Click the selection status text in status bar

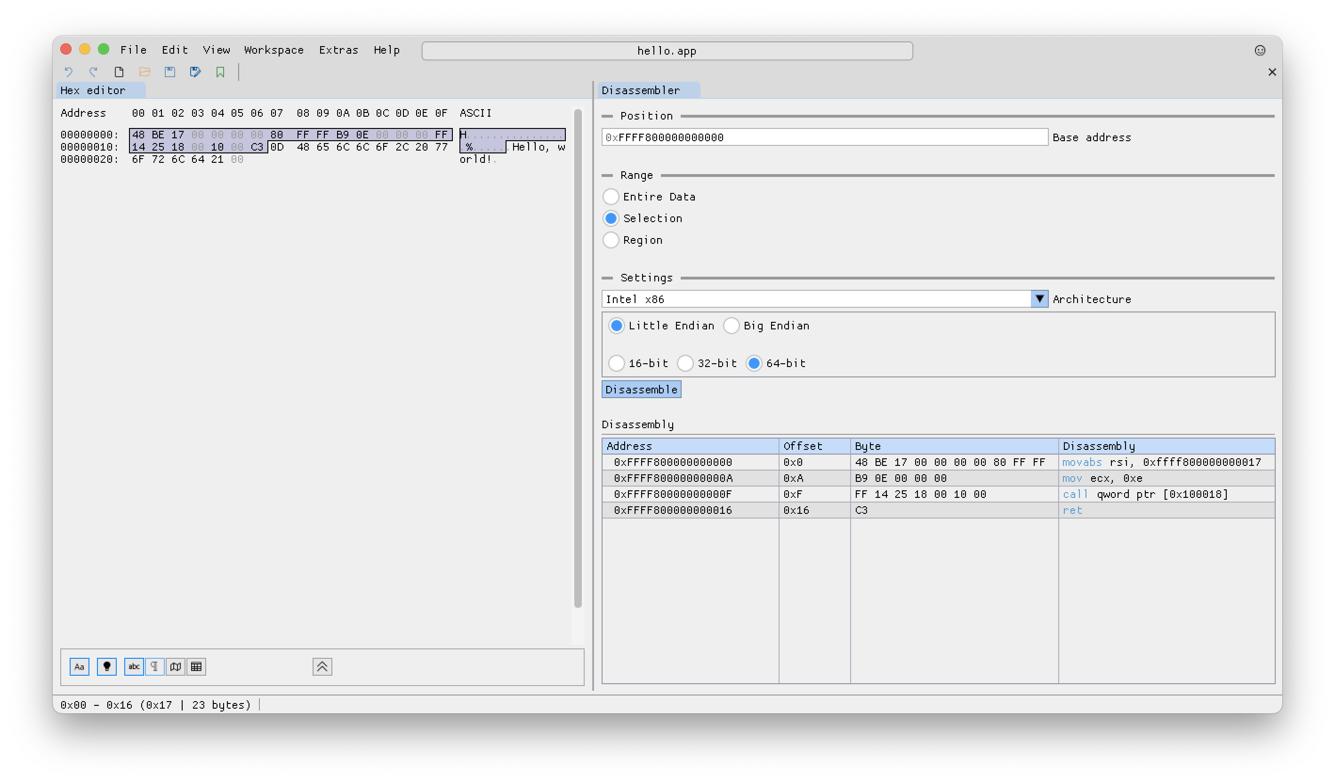tap(156, 705)
